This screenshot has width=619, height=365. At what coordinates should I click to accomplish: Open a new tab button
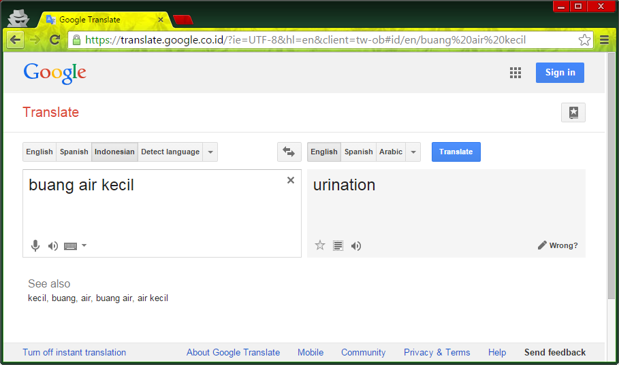point(182,20)
